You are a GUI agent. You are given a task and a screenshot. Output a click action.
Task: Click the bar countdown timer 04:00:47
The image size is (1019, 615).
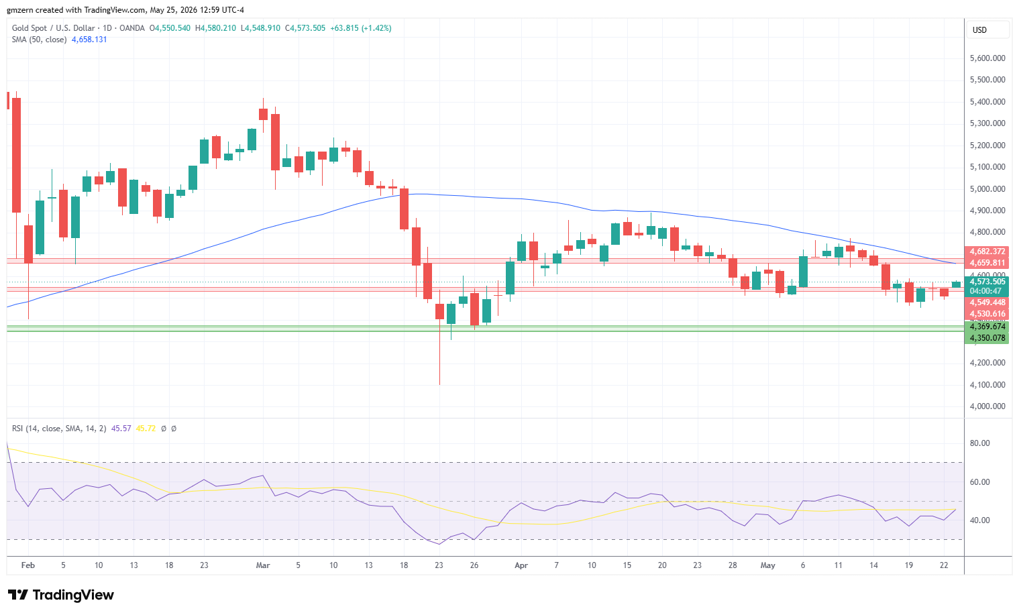tap(987, 291)
